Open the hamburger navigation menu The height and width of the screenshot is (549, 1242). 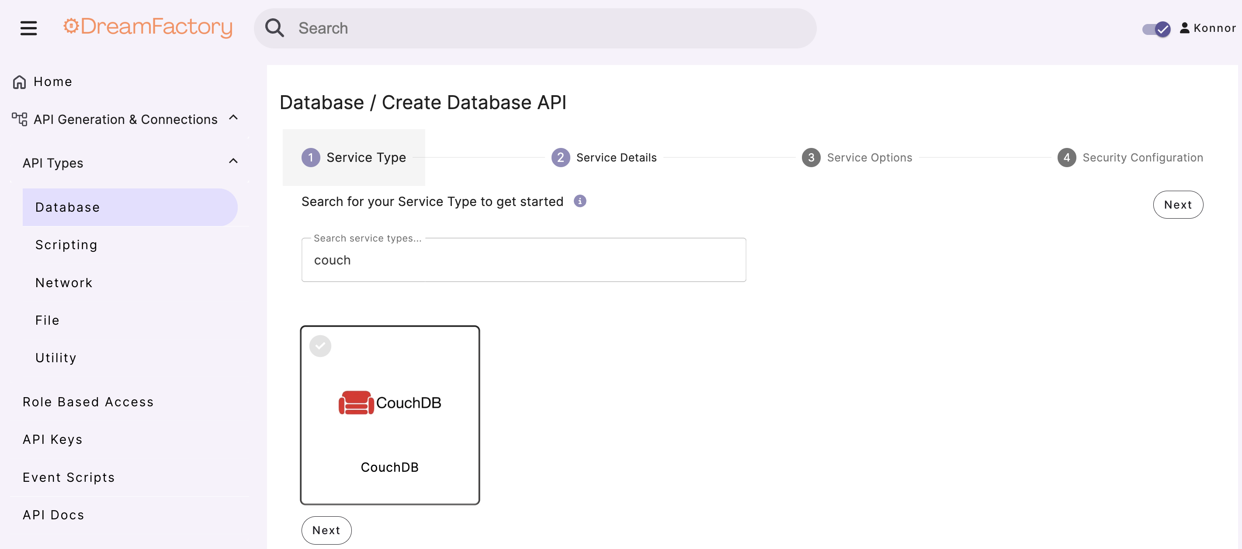click(x=28, y=28)
